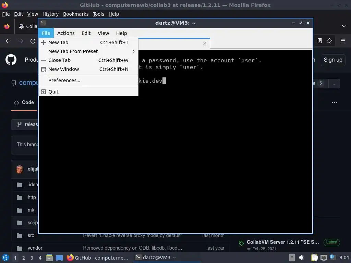The width and height of the screenshot is (351, 263).
Task: Click the Firefox View icon in the tab bar
Action: [x=7, y=26]
